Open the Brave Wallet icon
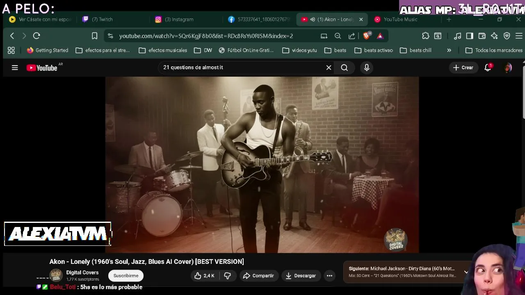Screen dimensions: 525x295 pyautogui.click(x=482, y=36)
